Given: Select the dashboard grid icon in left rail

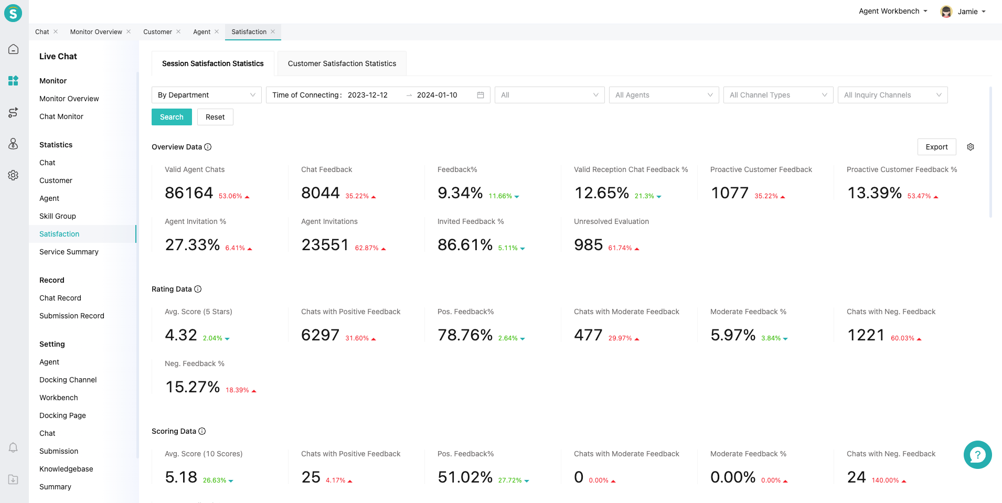Looking at the screenshot, I should point(13,81).
